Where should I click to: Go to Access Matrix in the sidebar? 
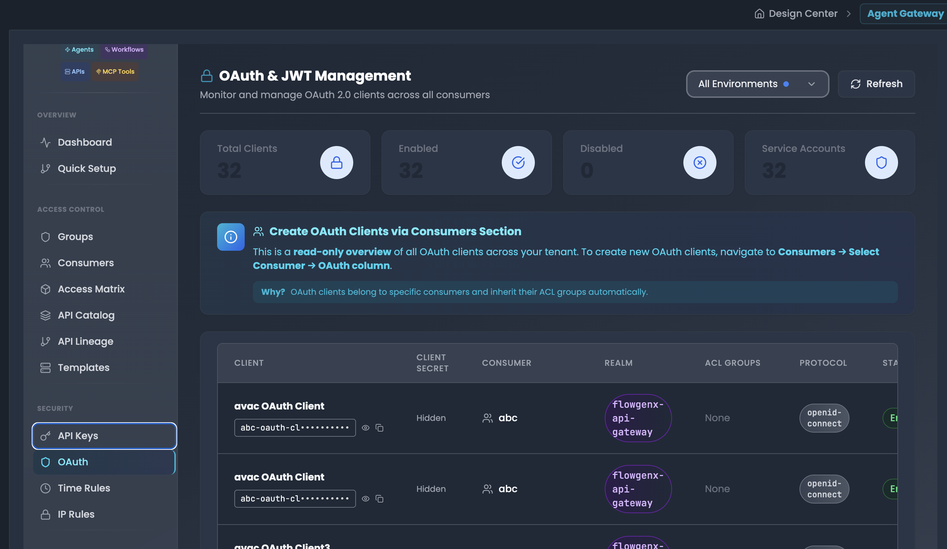pos(91,289)
